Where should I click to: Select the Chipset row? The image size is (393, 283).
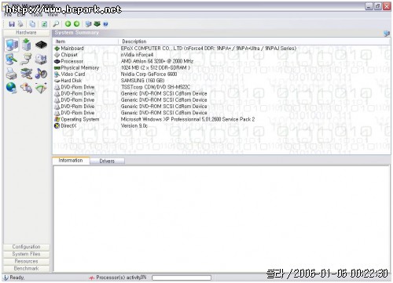coord(222,55)
